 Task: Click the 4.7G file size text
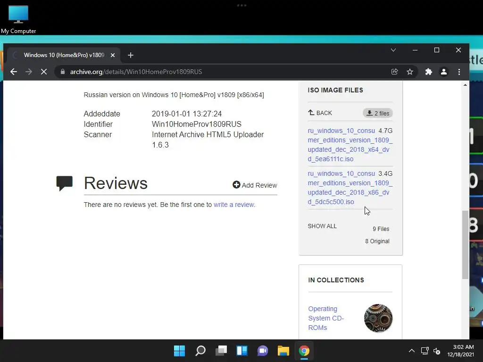(x=385, y=131)
